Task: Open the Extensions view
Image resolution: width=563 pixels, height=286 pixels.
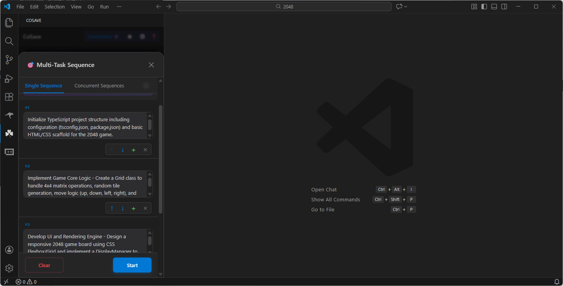Action: [9, 97]
